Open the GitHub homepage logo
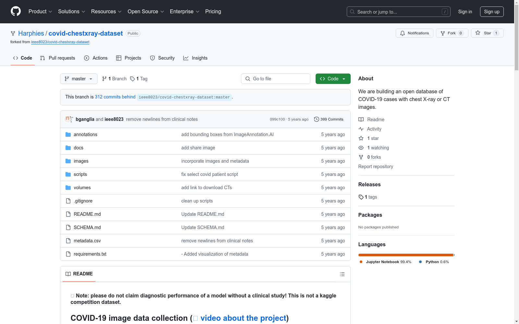Viewport: 519px width, 324px height. pyautogui.click(x=16, y=11)
